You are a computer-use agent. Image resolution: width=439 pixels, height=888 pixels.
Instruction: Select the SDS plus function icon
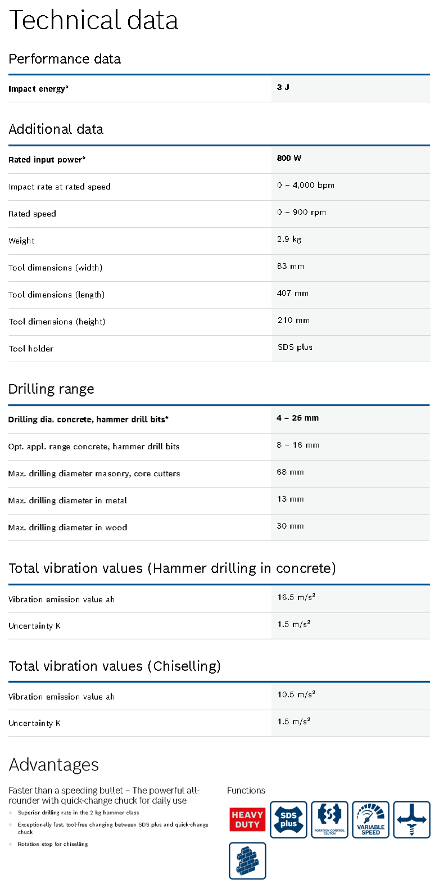[x=288, y=819]
